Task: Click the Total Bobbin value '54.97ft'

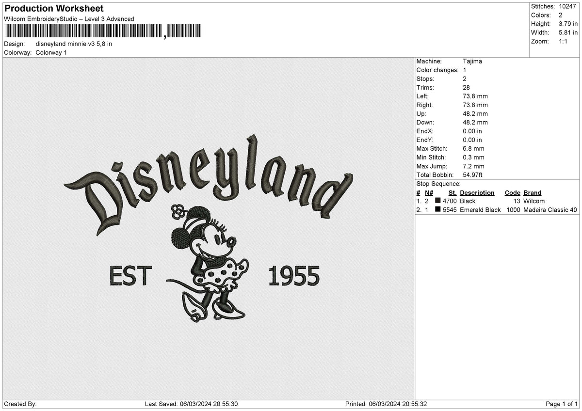Action: [473, 175]
